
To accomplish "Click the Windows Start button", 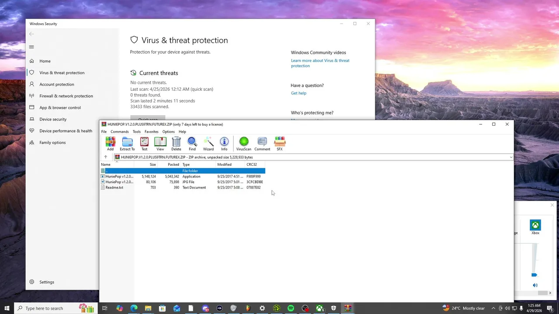I will 7,308.
